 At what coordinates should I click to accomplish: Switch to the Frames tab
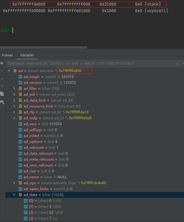(7, 55)
